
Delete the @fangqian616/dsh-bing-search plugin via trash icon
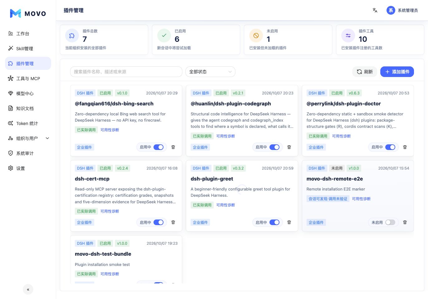173,147
